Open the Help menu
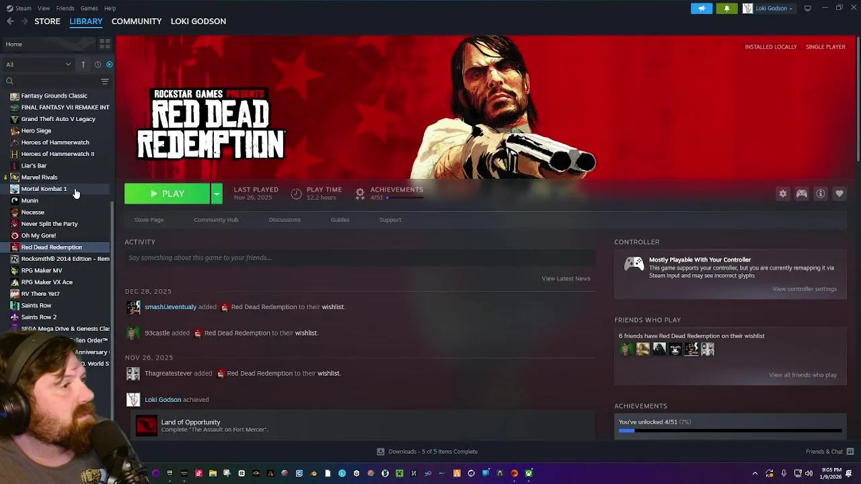Image resolution: width=861 pixels, height=484 pixels. click(x=110, y=8)
